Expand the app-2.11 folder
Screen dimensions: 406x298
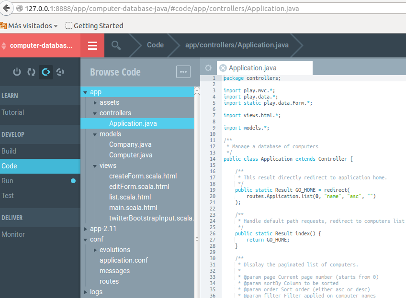pyautogui.click(x=85, y=229)
